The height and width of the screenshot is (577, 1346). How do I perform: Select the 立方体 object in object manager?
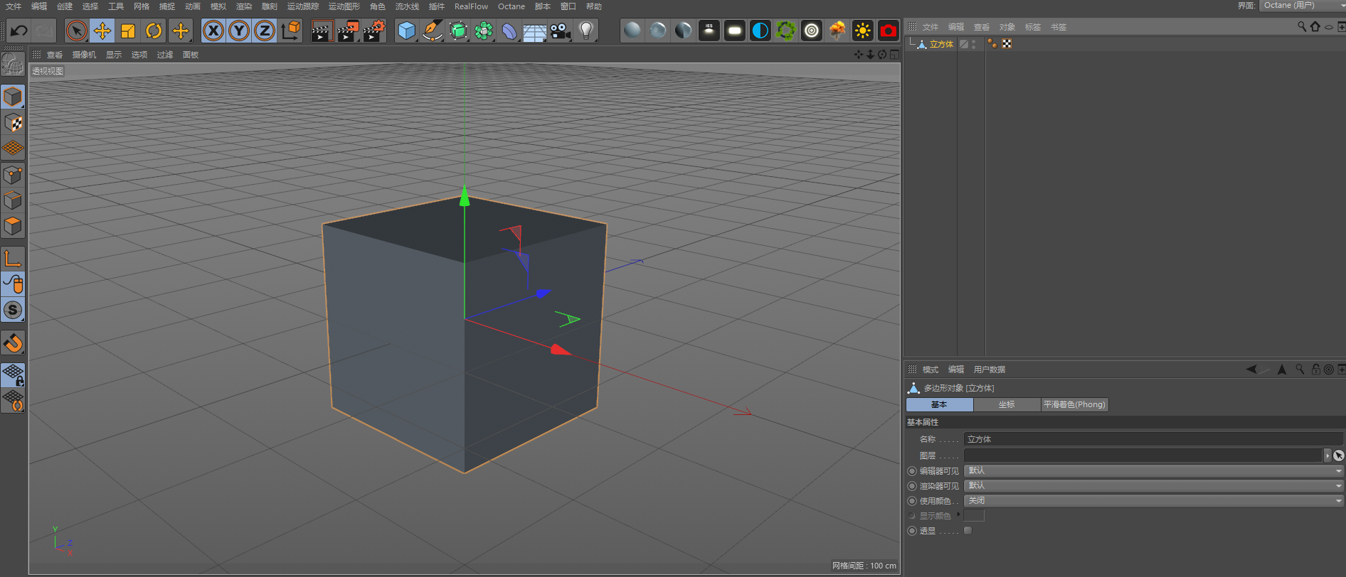[941, 44]
